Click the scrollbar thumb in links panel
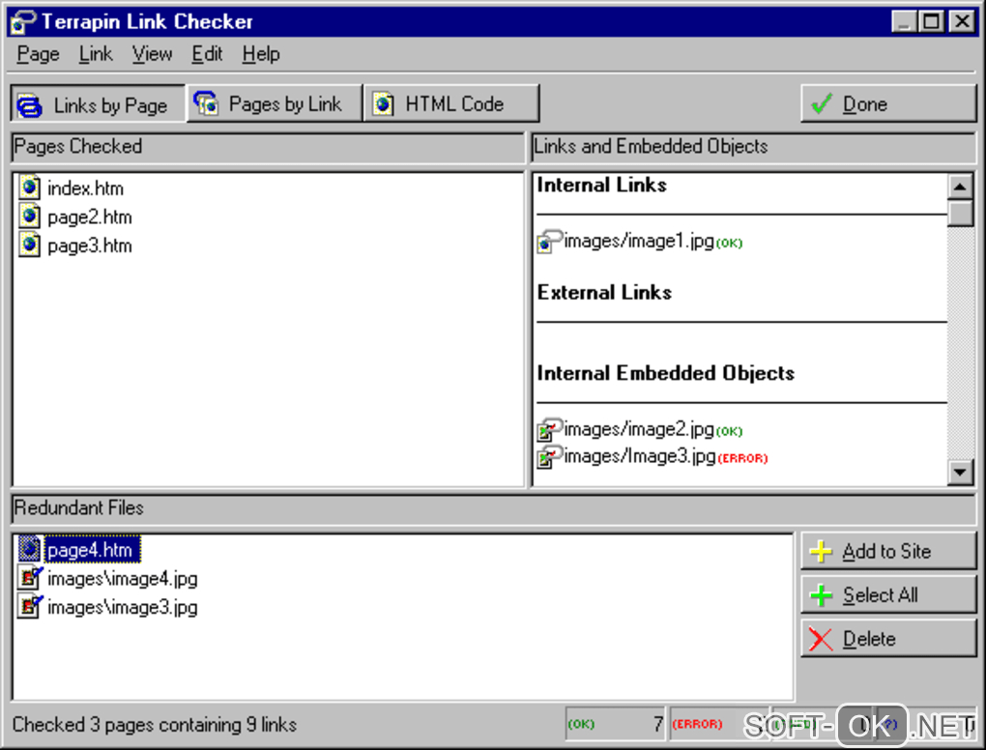Screen dimensions: 986x750 (960, 214)
